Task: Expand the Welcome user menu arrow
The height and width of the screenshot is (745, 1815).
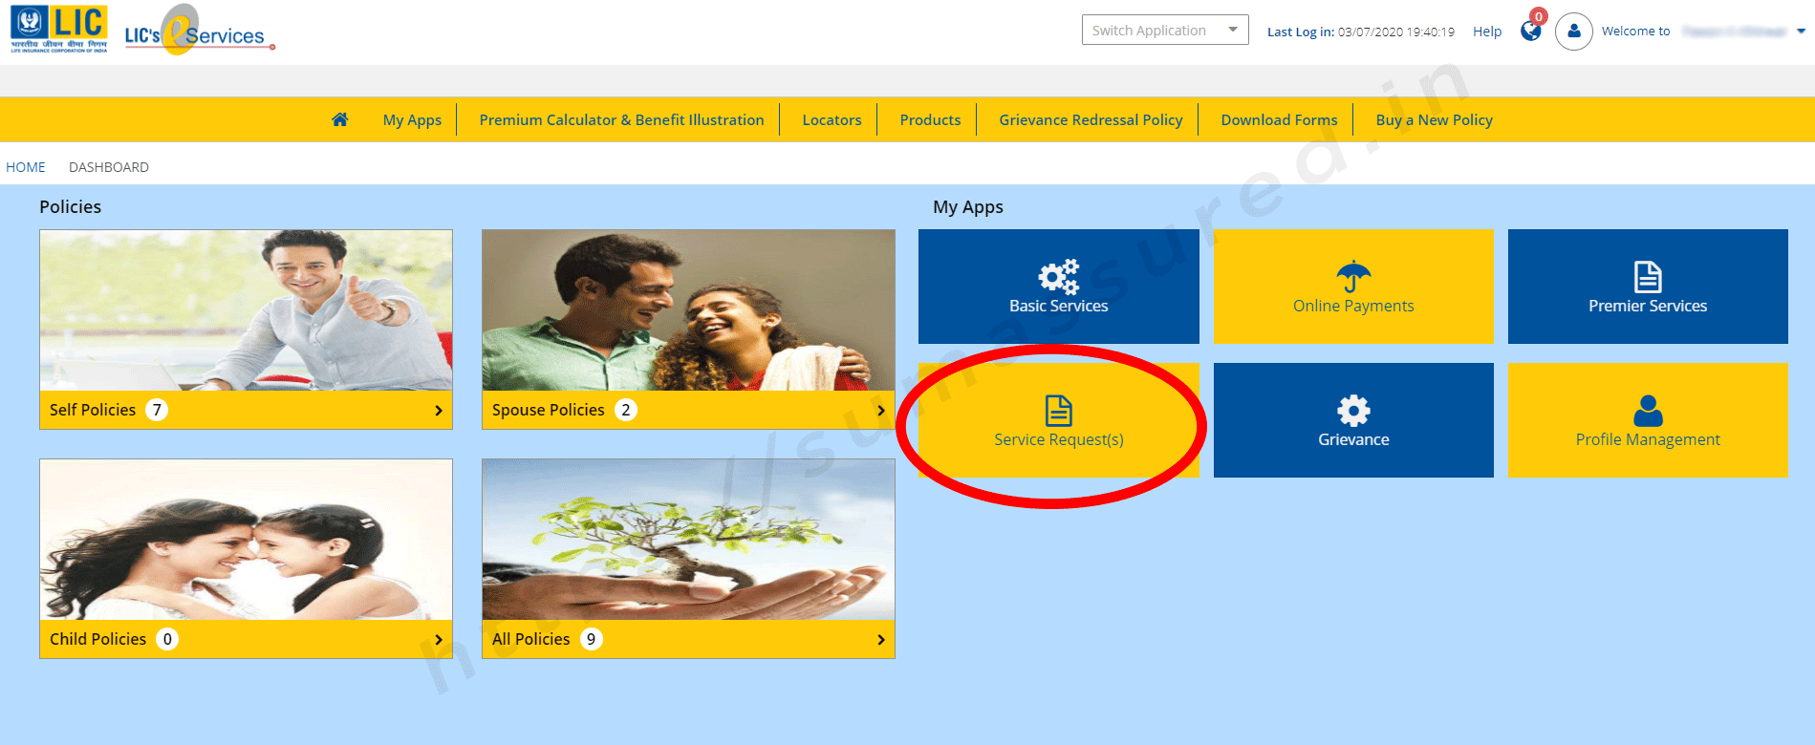Action: pos(1801,32)
